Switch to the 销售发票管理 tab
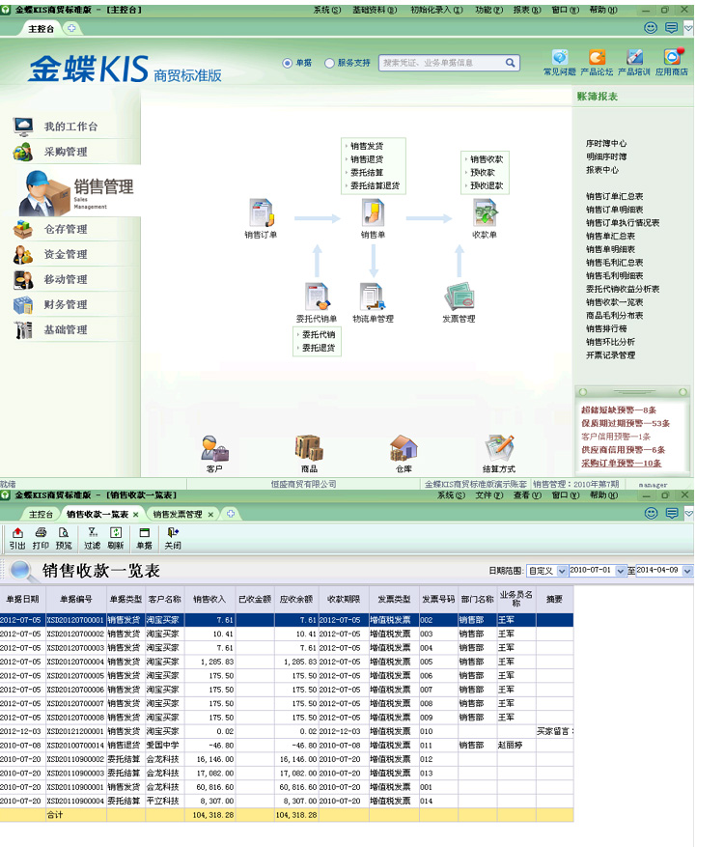The width and height of the screenshot is (724, 847). click(x=177, y=514)
